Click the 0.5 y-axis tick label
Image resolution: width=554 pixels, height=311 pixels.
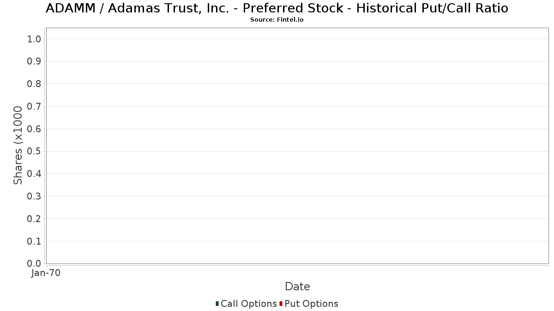click(34, 151)
